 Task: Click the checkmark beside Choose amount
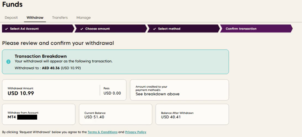click(x=82, y=29)
